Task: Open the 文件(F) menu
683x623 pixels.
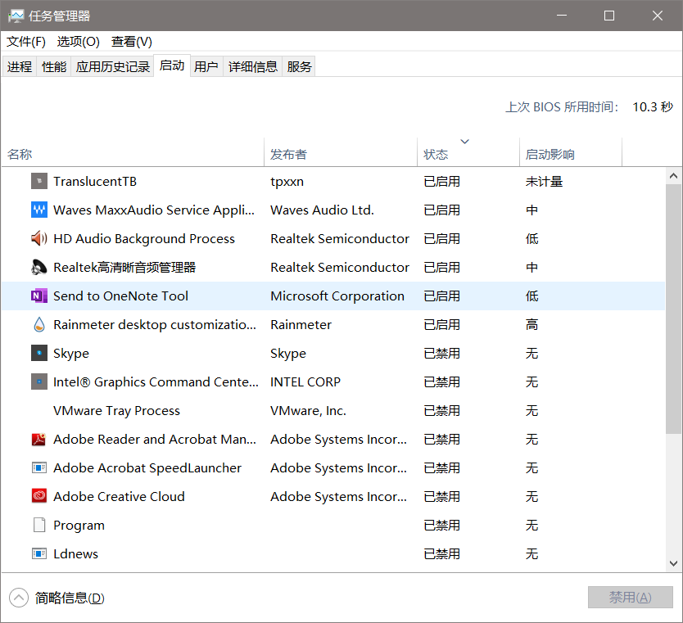Action: click(x=26, y=42)
